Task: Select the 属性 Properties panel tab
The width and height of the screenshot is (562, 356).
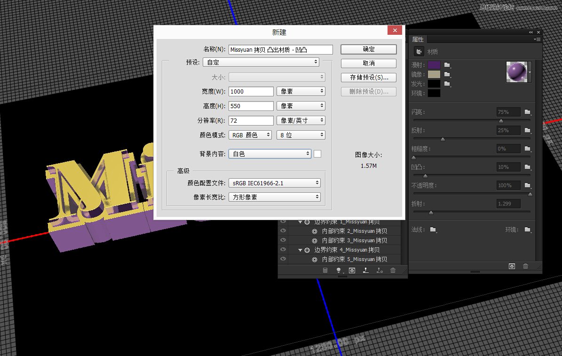Action: (417, 39)
